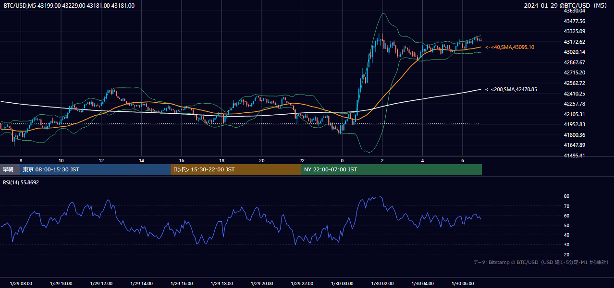Screen dimensions: 614x288
Task: Click hour label 4 under the price chart
Action: [422, 160]
